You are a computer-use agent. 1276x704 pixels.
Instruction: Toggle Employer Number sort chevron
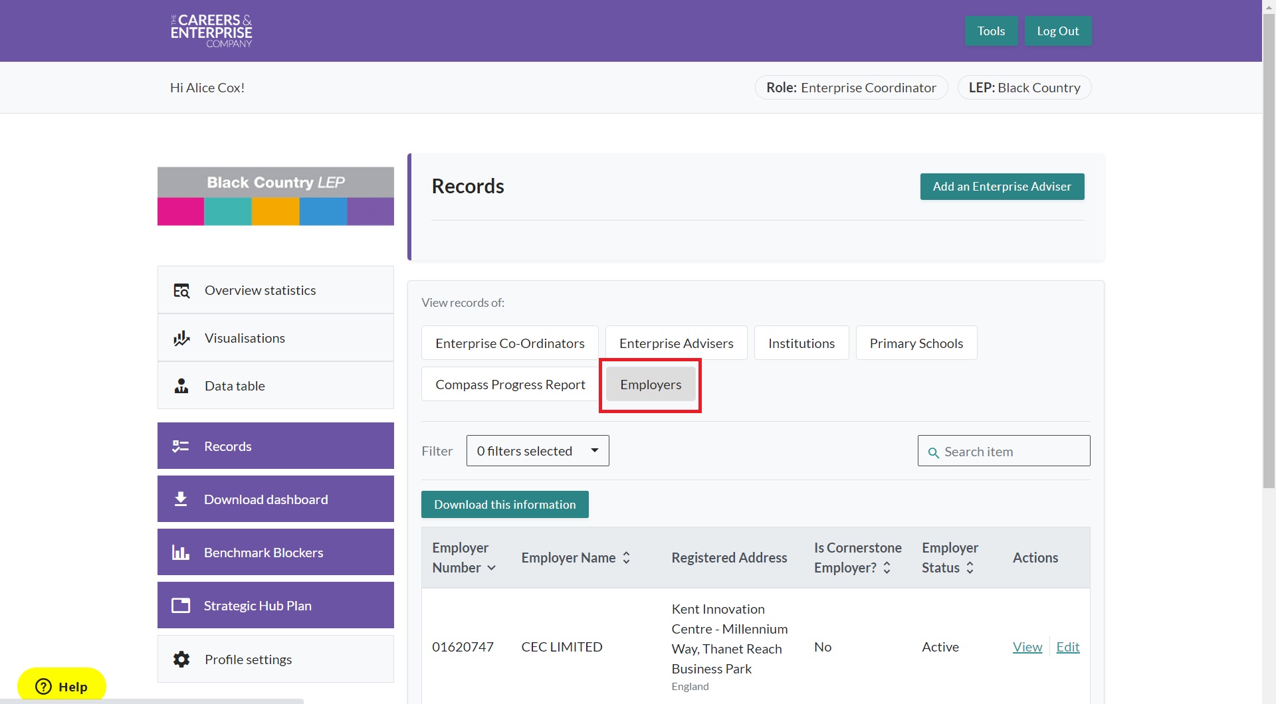click(x=491, y=568)
